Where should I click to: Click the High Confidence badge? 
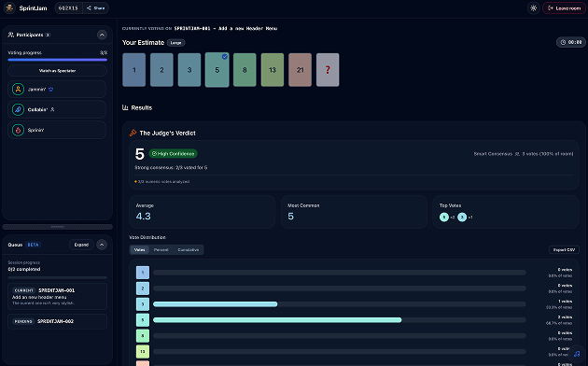point(173,154)
